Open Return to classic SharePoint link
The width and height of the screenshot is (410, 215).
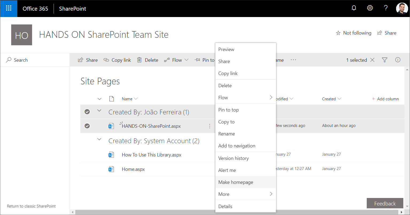31,206
